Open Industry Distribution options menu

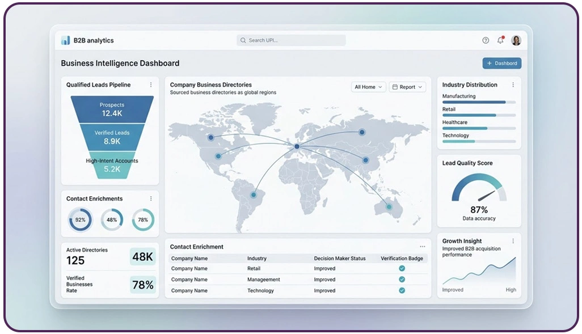coord(513,84)
